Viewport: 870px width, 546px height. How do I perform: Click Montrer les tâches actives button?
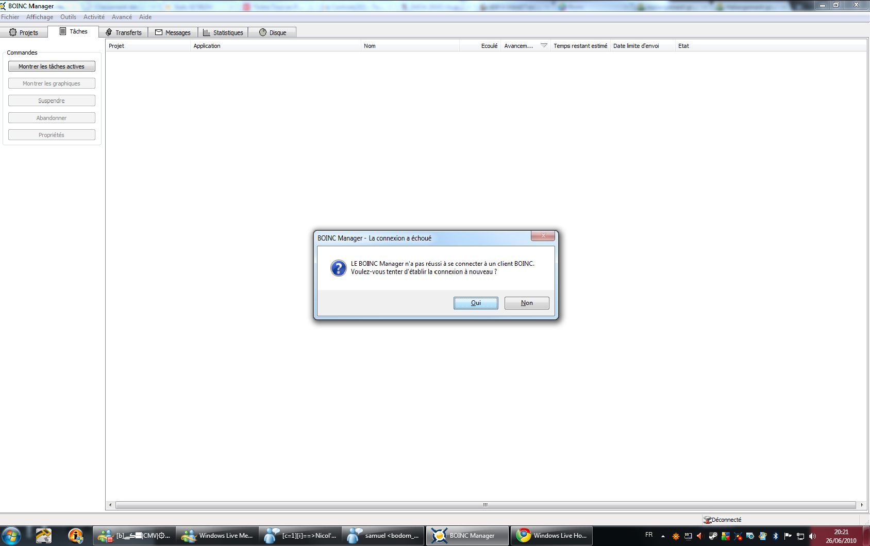coord(52,66)
